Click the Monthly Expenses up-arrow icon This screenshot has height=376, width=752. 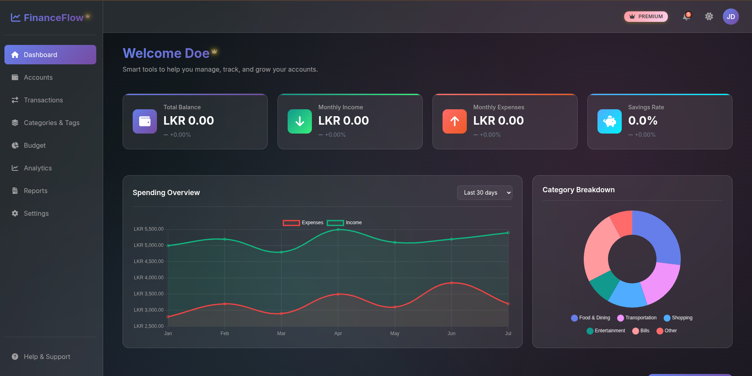pos(455,121)
